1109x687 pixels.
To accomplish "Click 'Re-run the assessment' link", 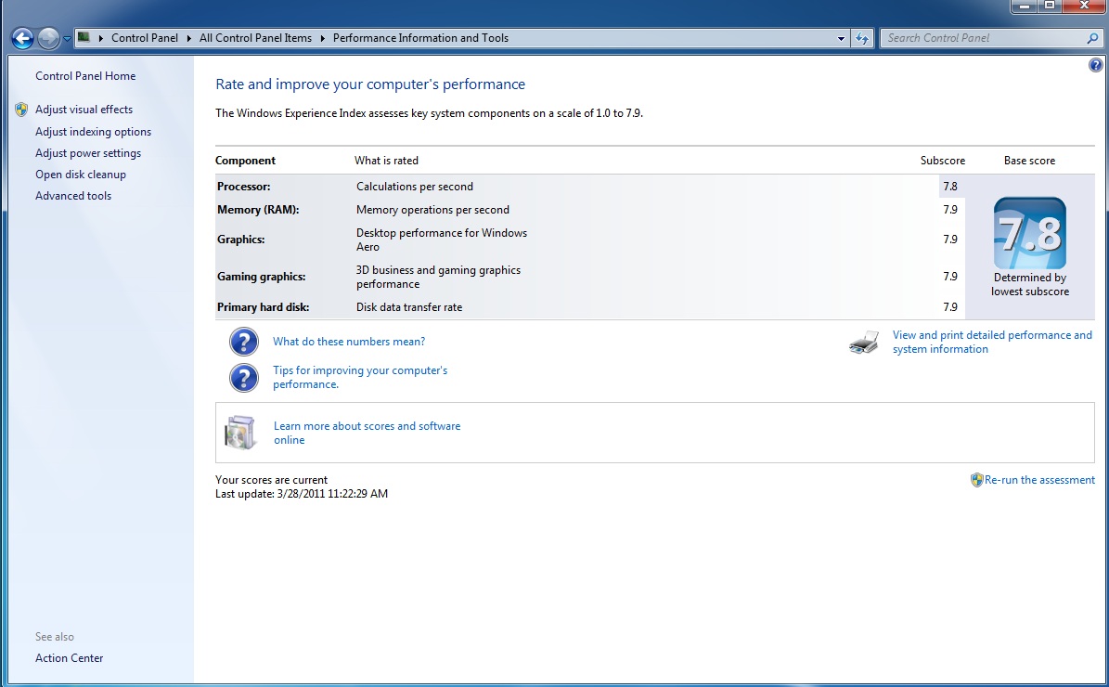I will click(x=1039, y=480).
